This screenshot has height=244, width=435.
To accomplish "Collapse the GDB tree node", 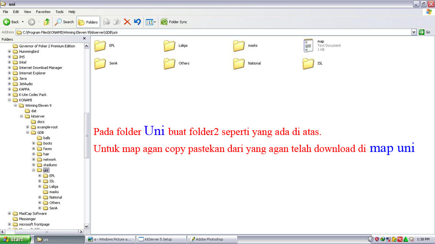I will coord(28,132).
